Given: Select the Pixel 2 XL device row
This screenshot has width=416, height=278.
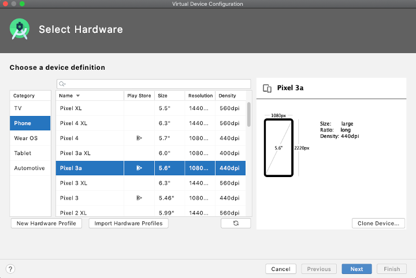Looking at the screenshot, I should (x=151, y=212).
